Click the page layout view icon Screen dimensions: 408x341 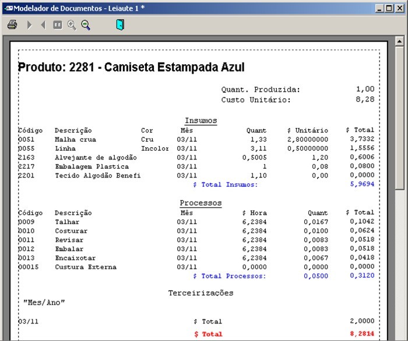coord(57,25)
